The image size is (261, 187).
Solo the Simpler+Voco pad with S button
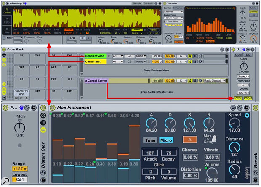pyautogui.click(x=27, y=98)
